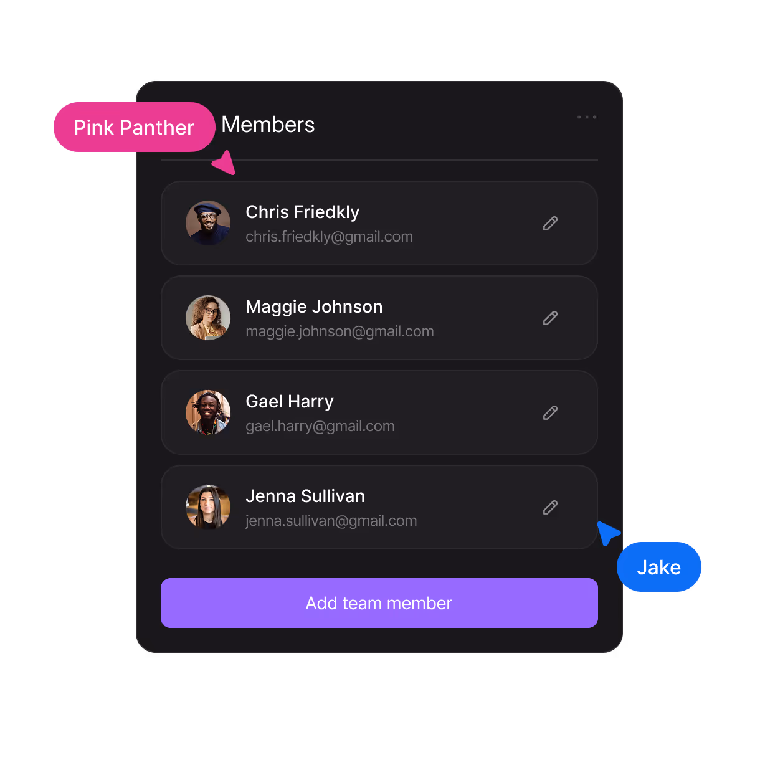Open the edit pencil for Jenna Sullivan

[550, 508]
